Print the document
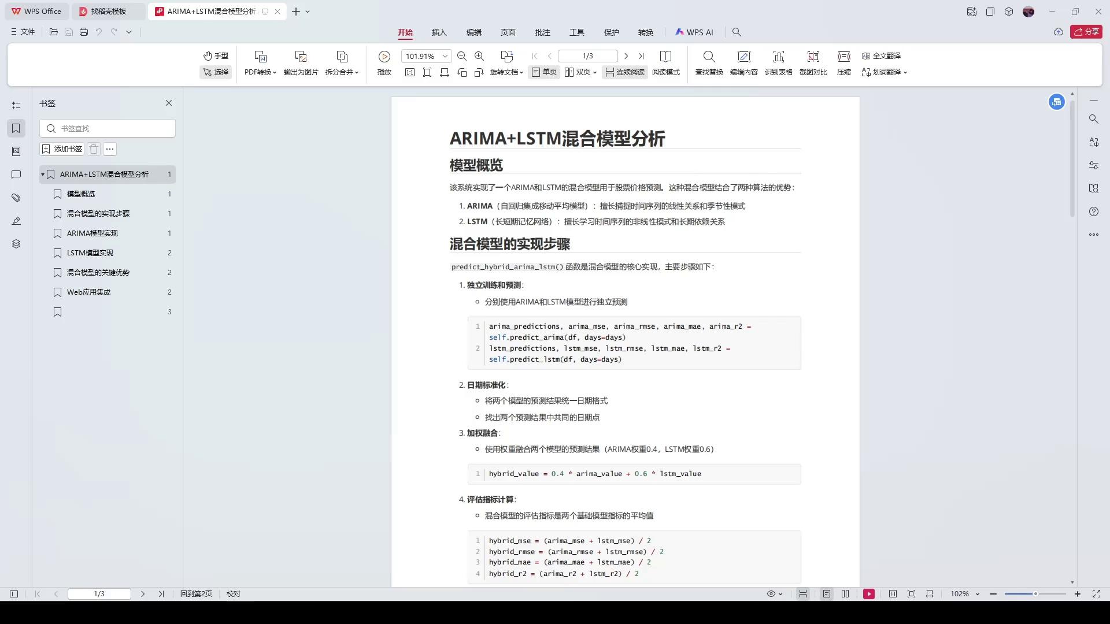 tap(84, 32)
